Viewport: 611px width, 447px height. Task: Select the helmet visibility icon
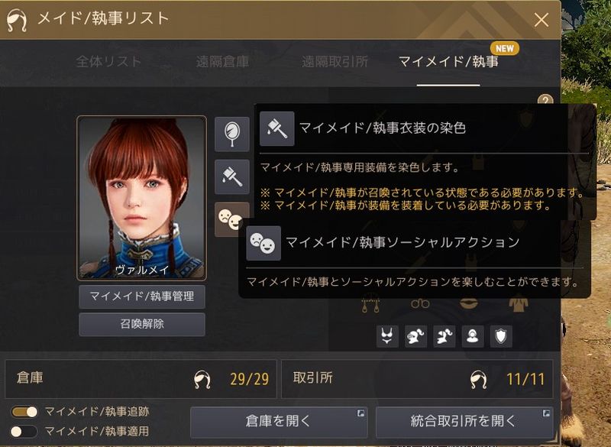(x=415, y=336)
